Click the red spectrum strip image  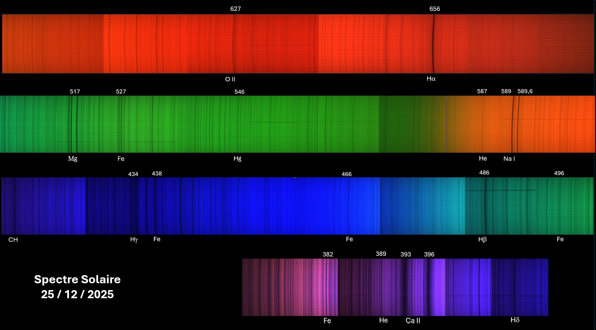tap(298, 44)
